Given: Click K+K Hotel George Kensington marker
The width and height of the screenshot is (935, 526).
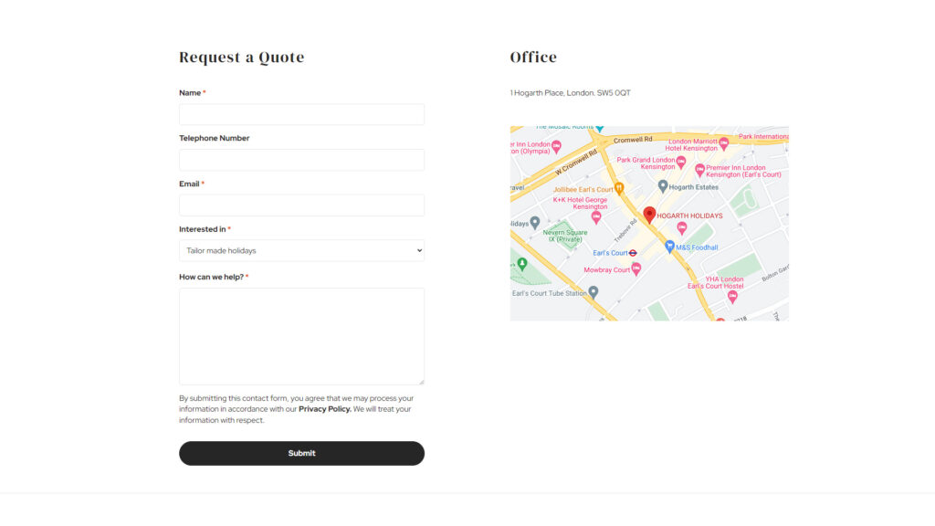Looking at the screenshot, I should tap(595, 217).
